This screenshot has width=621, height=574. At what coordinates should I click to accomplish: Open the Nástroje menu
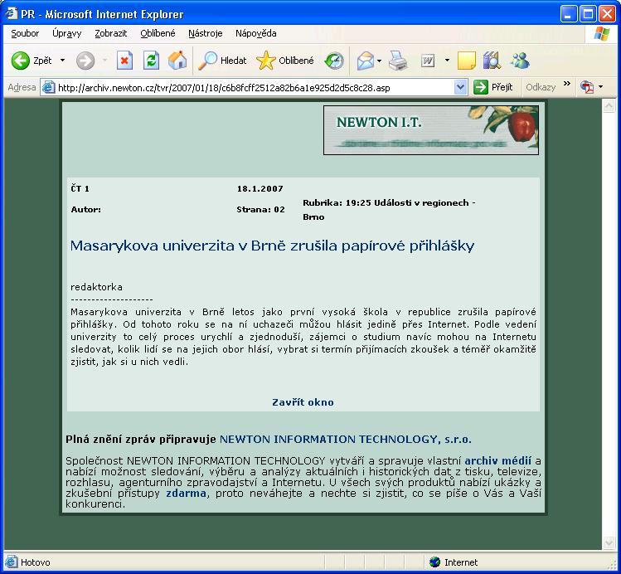pos(205,33)
